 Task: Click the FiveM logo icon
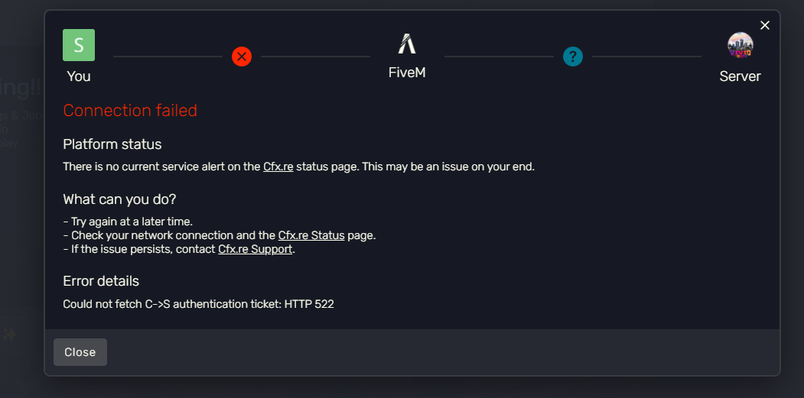click(x=407, y=44)
